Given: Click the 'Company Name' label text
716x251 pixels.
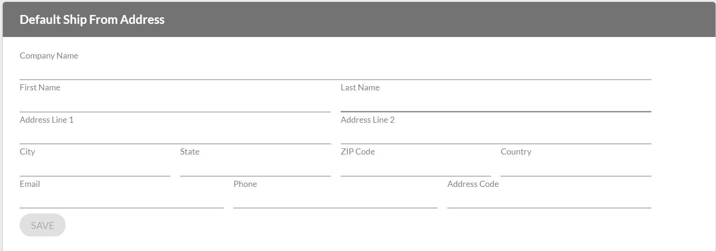Looking at the screenshot, I should (49, 56).
